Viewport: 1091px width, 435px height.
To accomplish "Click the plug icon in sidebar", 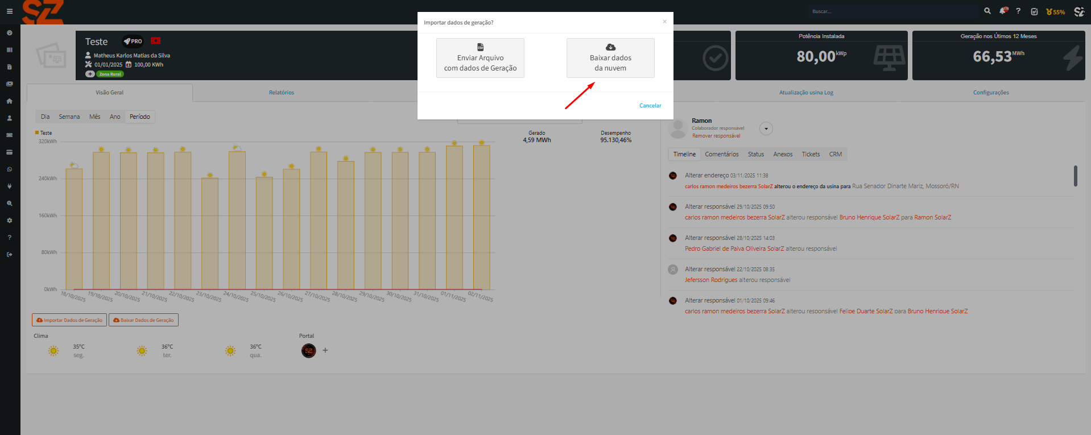I will (9, 187).
